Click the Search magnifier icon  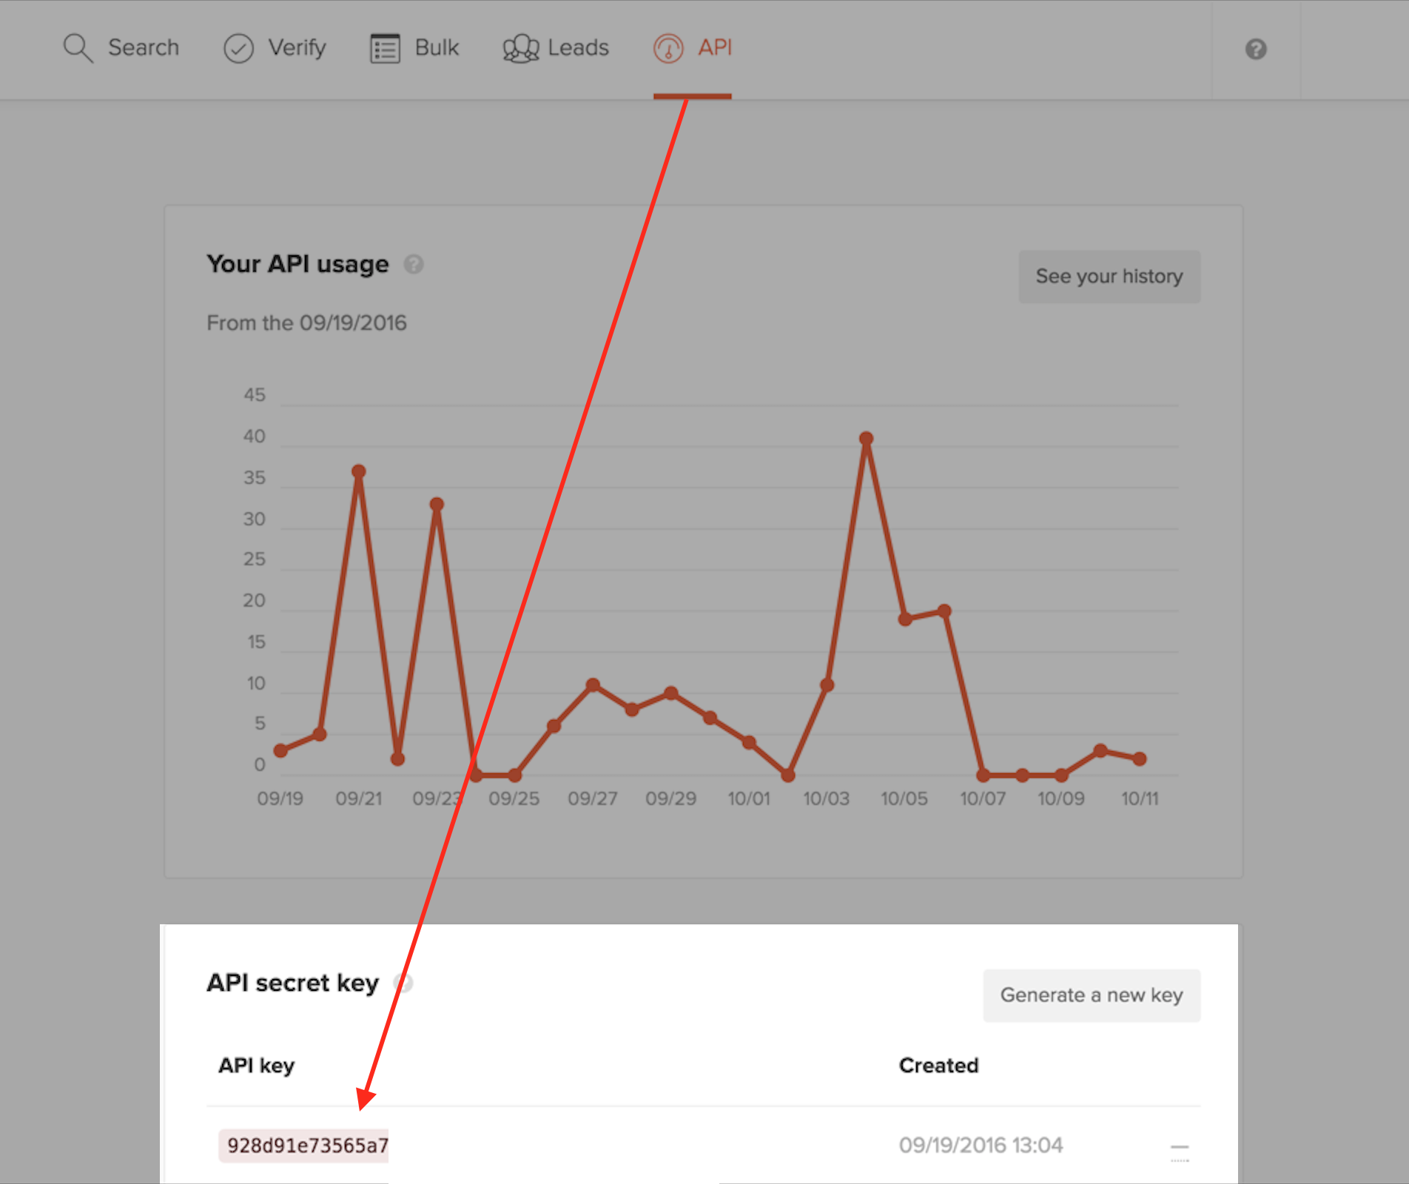(x=78, y=48)
